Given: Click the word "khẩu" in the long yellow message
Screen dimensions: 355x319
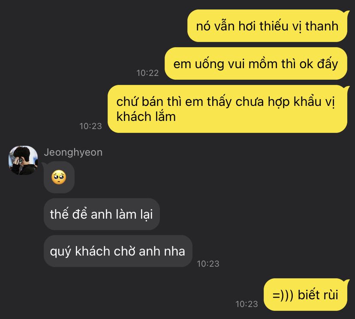Looking at the screenshot, I should coord(308,102).
